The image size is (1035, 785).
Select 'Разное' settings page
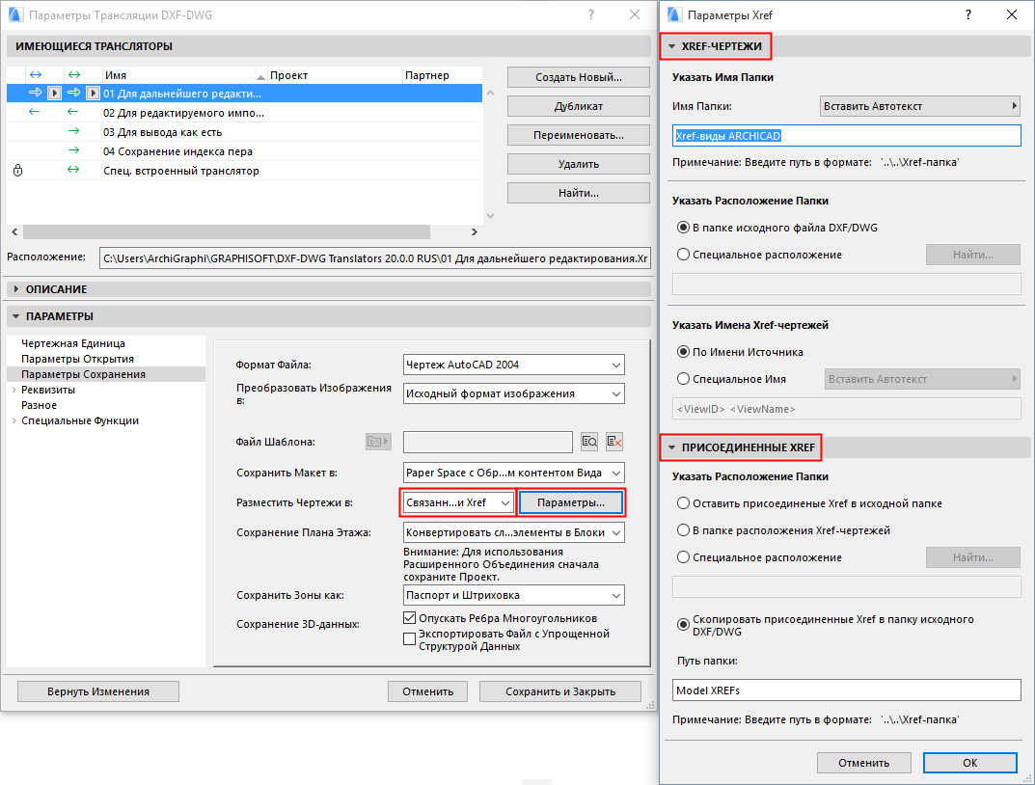coord(39,405)
